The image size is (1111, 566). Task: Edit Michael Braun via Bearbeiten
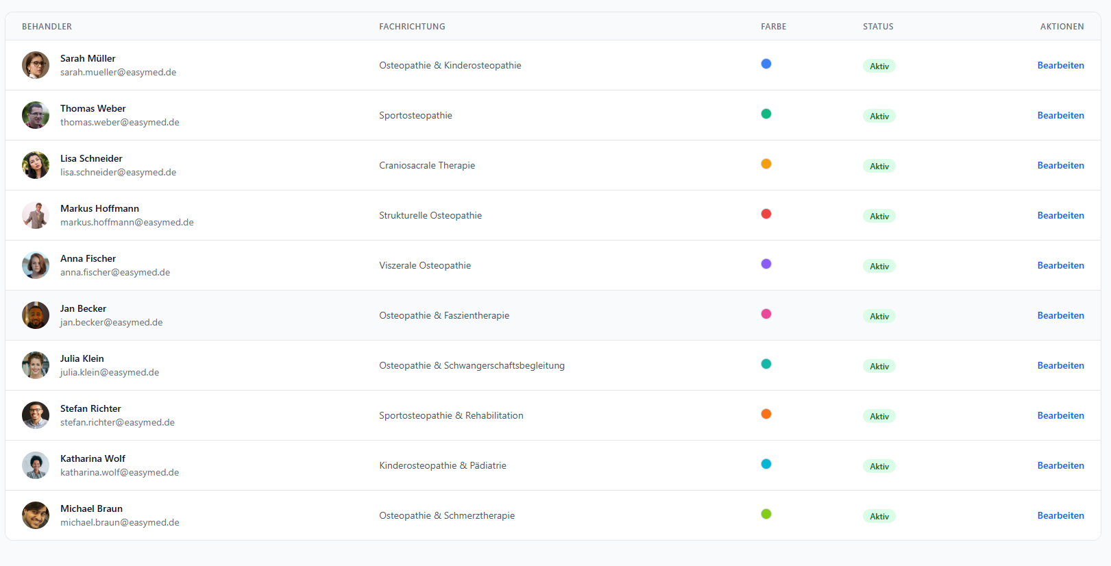(1060, 515)
